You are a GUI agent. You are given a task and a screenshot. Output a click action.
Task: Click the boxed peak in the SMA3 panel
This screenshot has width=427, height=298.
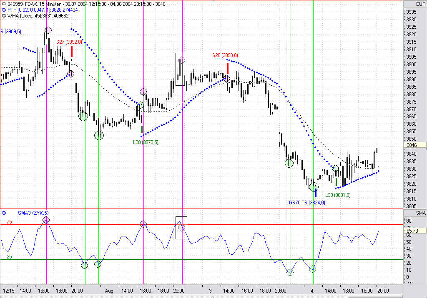point(181,228)
